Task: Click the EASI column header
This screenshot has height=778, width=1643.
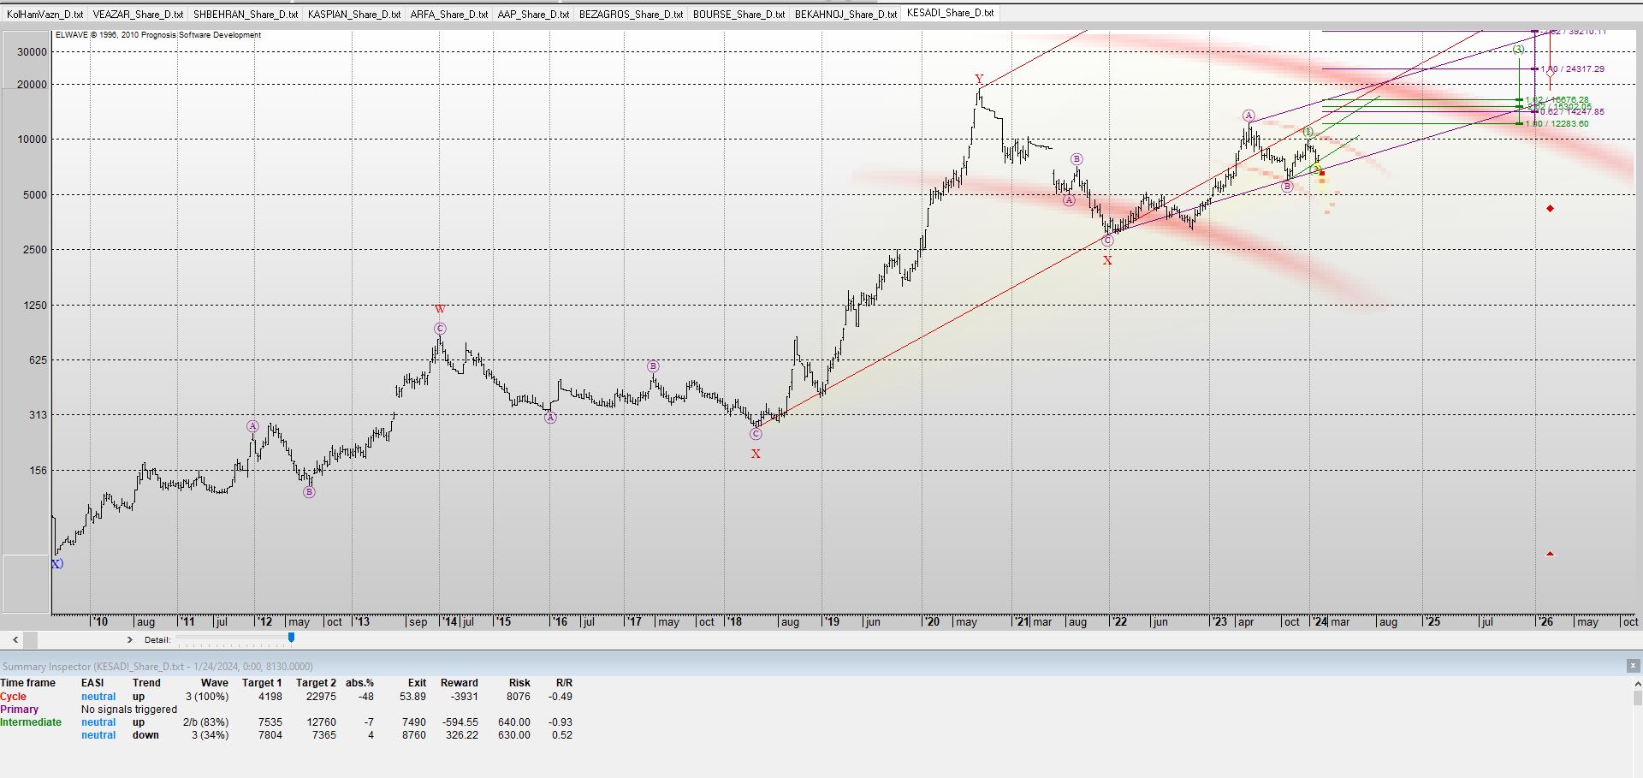Action: [x=92, y=683]
